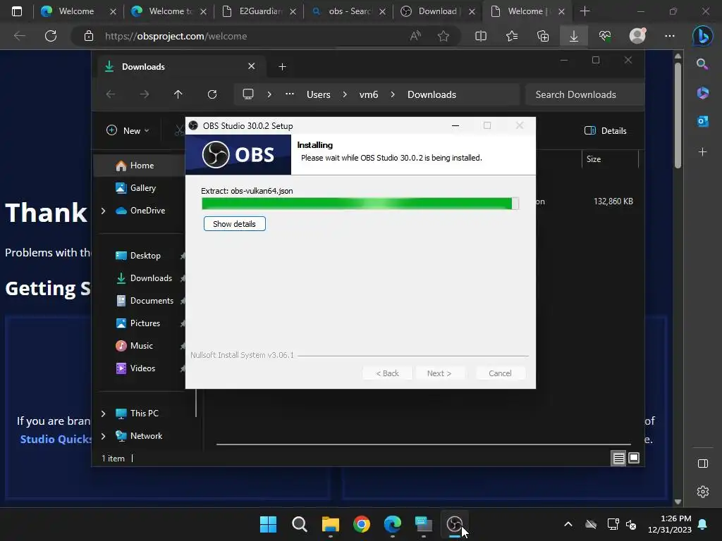Expand Network in navigation pane
This screenshot has width=722, height=541.
pyautogui.click(x=103, y=436)
